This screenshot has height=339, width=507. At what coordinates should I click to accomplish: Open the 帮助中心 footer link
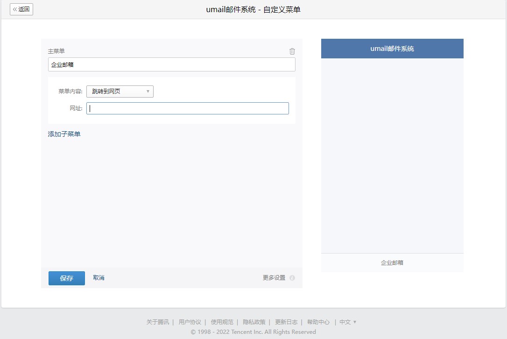[318, 322]
